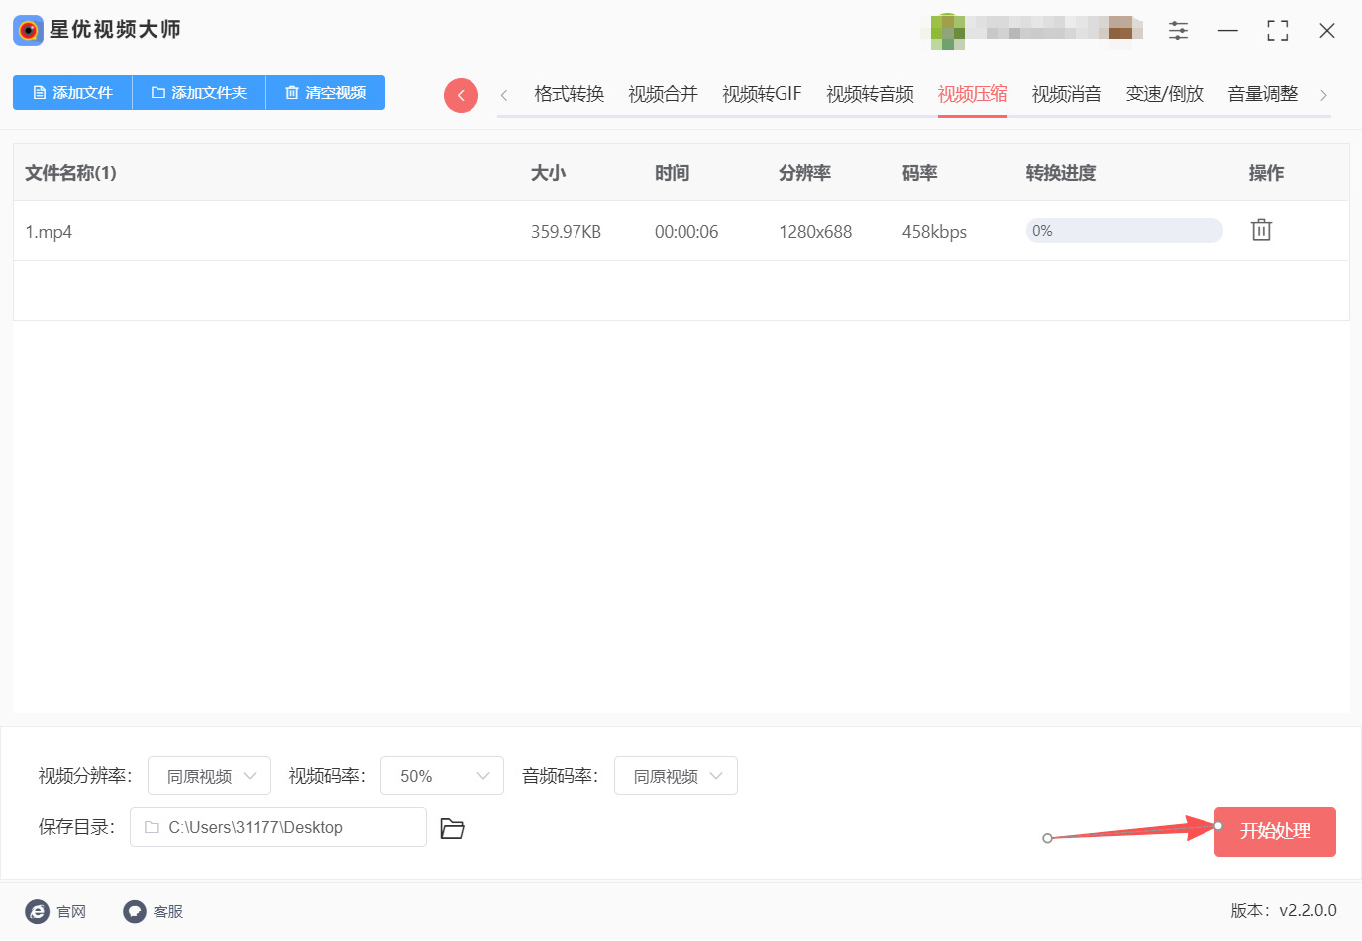Image resolution: width=1362 pixels, height=941 pixels.
Task: Open the 视频码率 50% dropdown
Action: tap(442, 776)
